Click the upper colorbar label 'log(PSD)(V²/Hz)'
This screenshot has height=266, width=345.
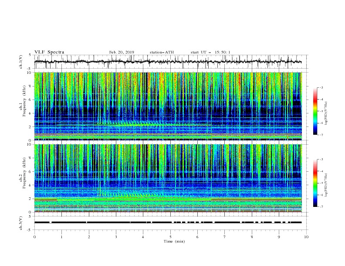point(326,113)
